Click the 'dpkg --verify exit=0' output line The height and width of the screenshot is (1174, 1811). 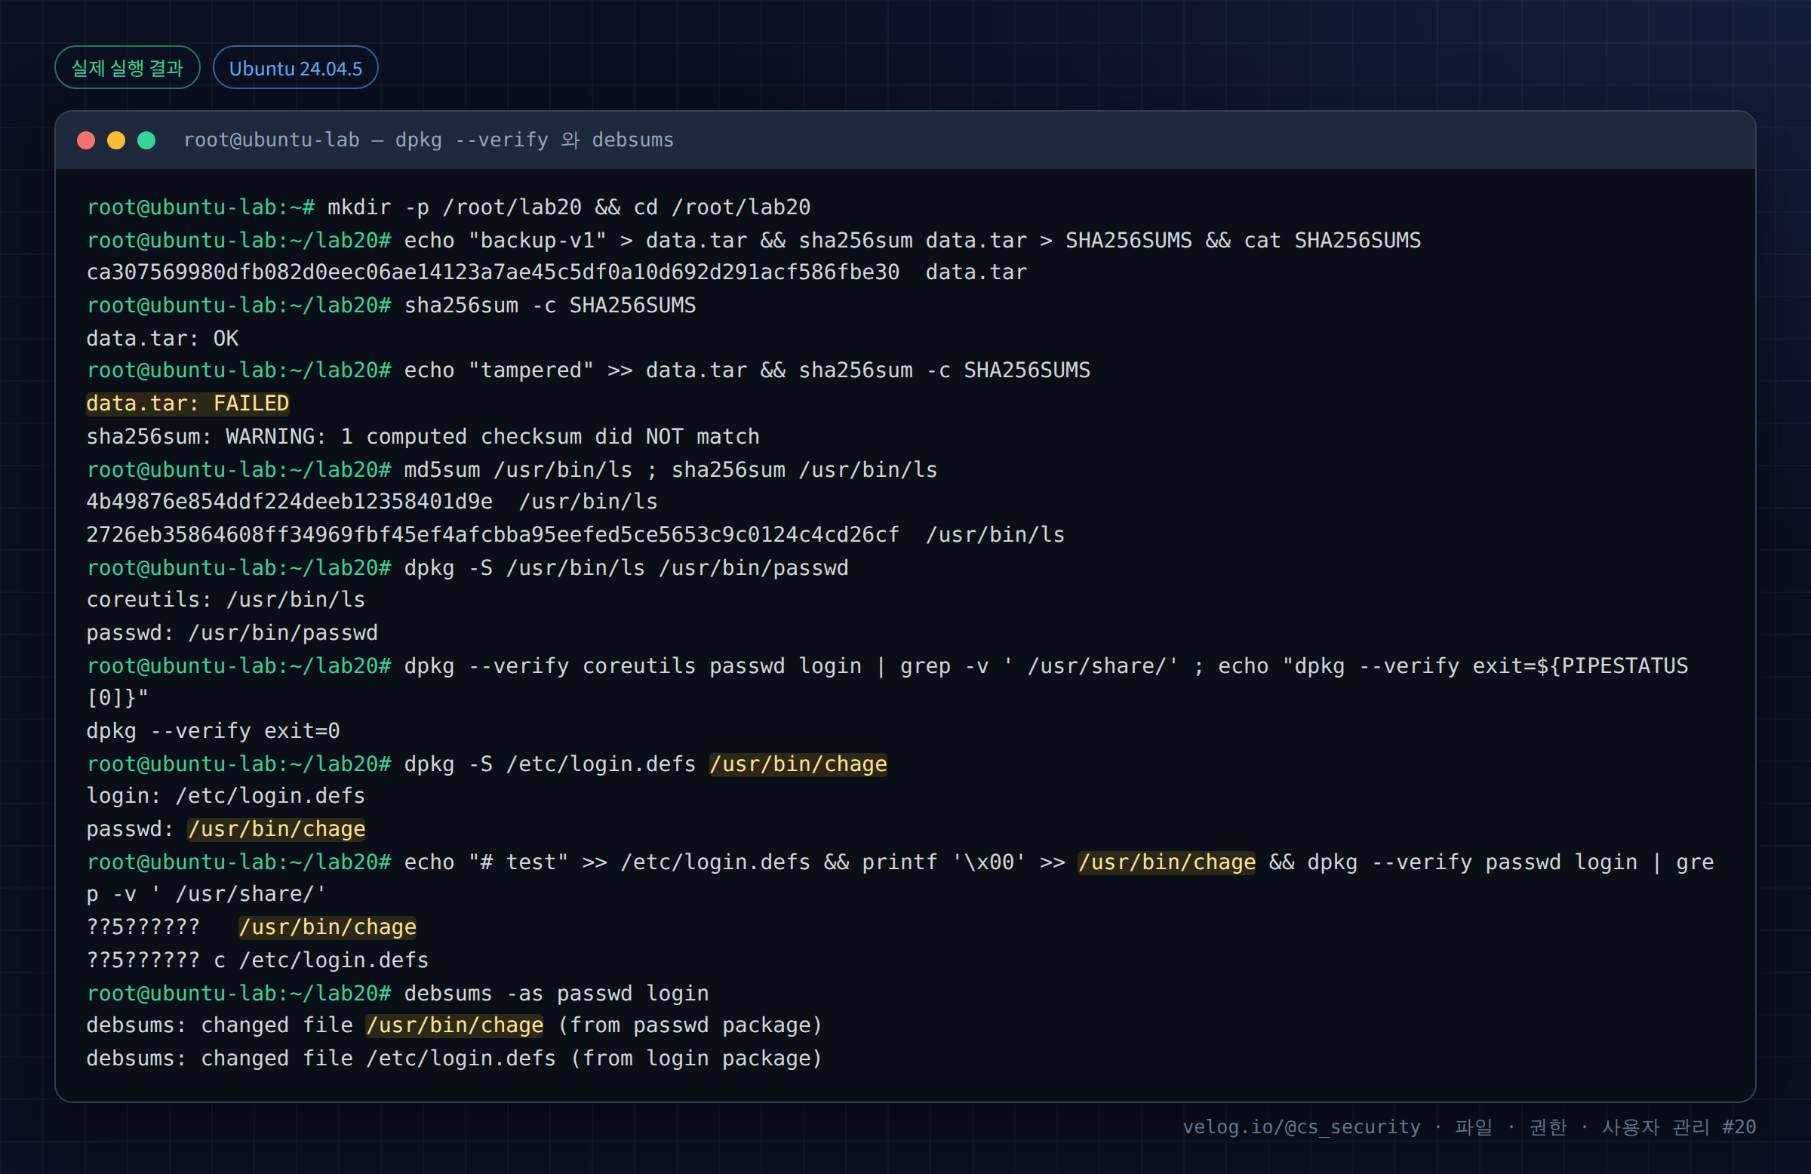click(x=213, y=731)
